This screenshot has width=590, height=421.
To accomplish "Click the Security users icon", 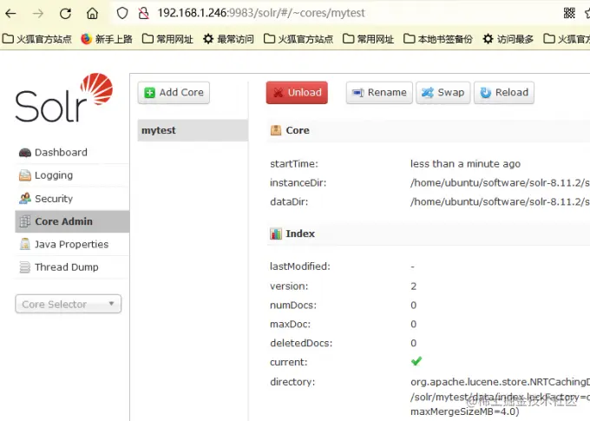I will click(25, 199).
